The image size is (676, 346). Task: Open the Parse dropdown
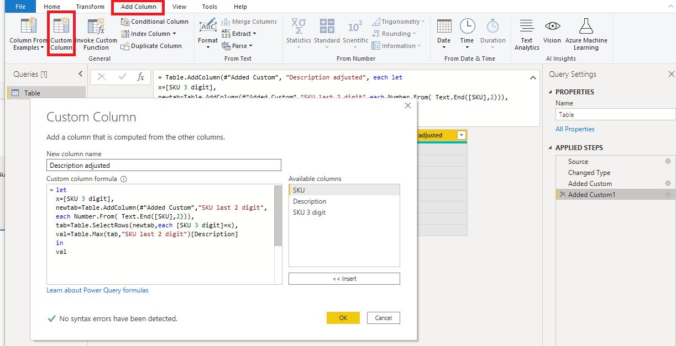pos(237,46)
